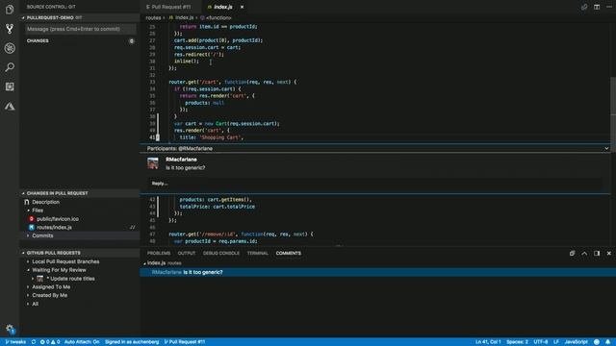Image resolution: width=616 pixels, height=346 pixels.
Task: Split the editor to the right
Action: coord(597,7)
